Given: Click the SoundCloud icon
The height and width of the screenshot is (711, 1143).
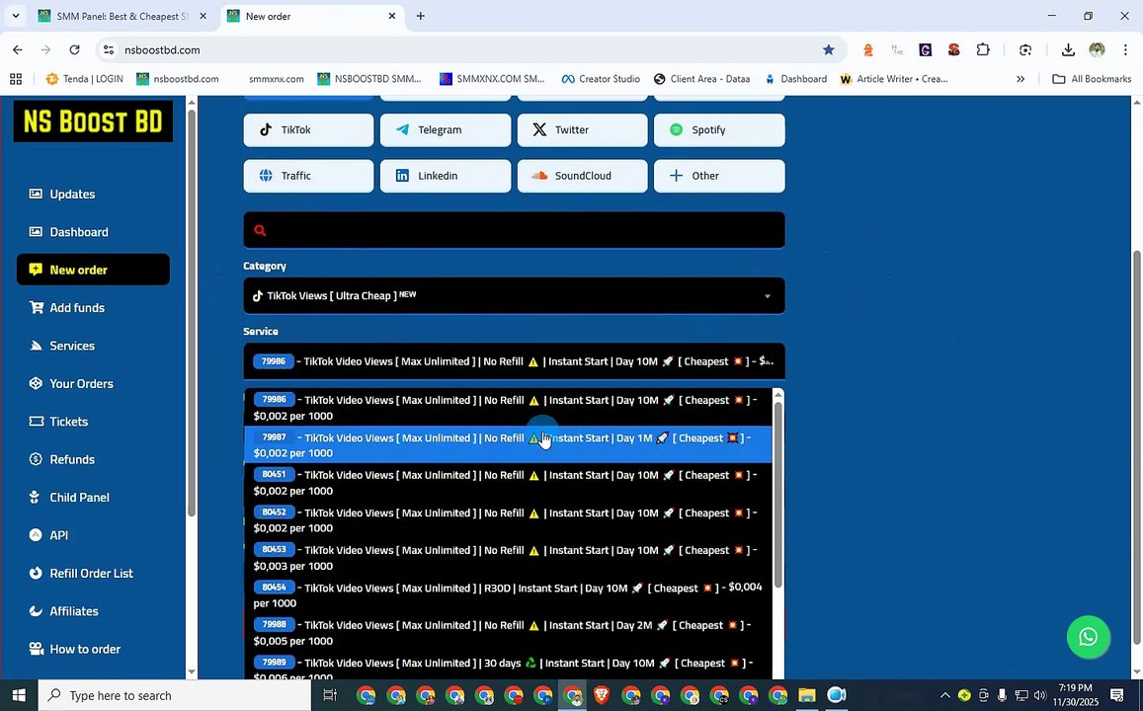Looking at the screenshot, I should (539, 176).
